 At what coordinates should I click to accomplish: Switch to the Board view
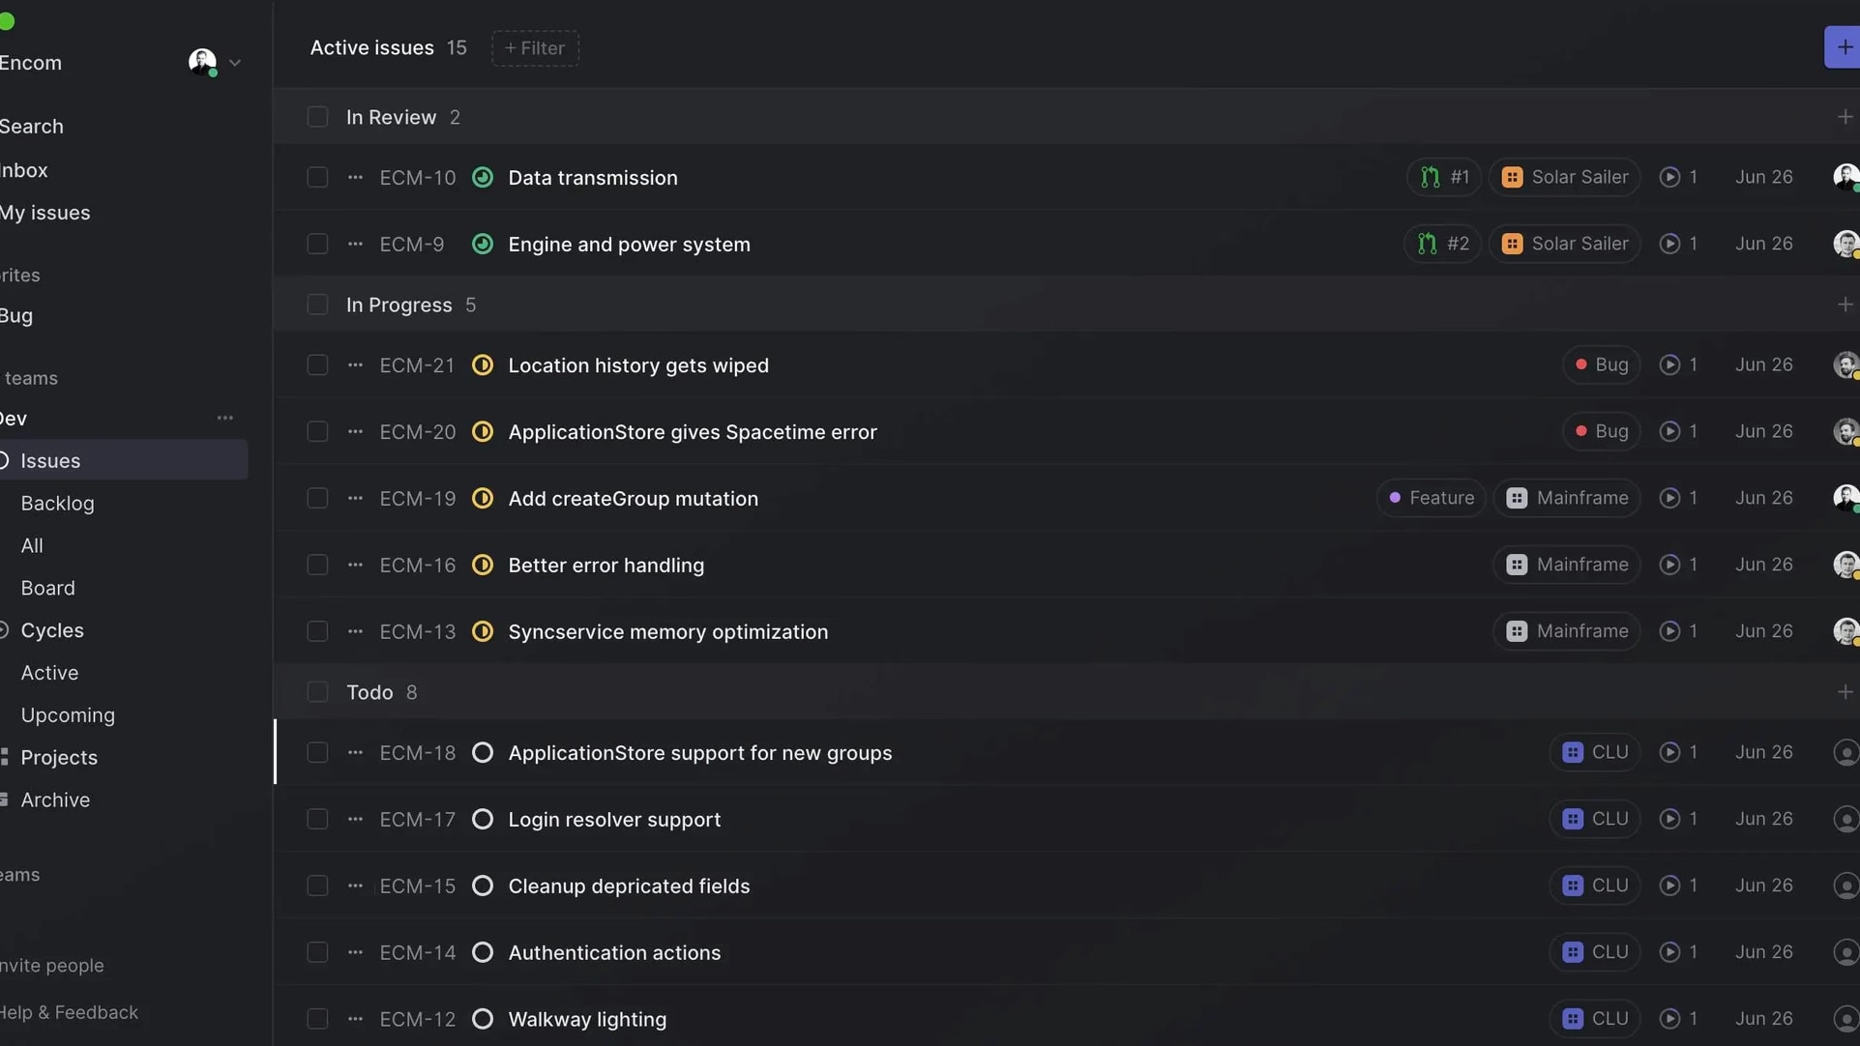click(x=47, y=588)
